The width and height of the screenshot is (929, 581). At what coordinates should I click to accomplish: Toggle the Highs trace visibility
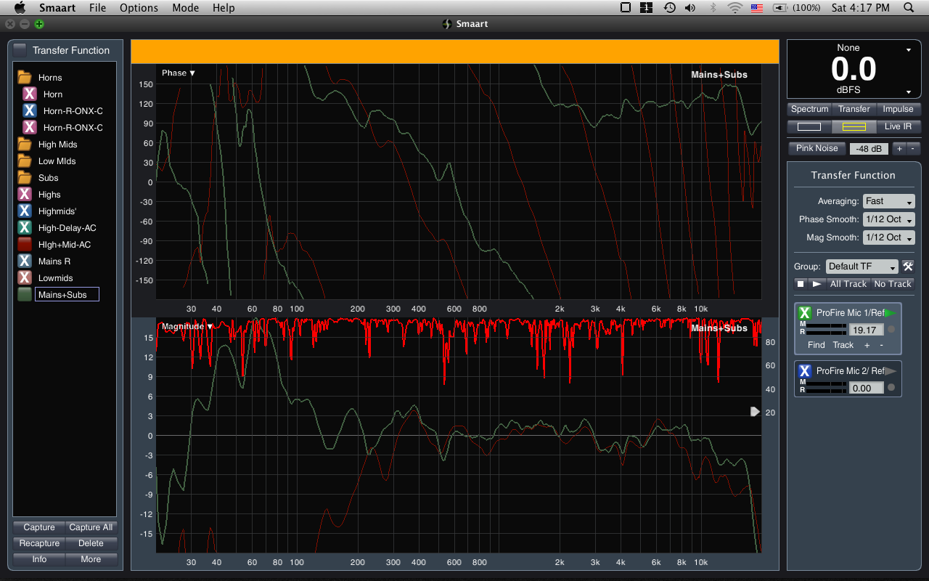pyautogui.click(x=25, y=194)
